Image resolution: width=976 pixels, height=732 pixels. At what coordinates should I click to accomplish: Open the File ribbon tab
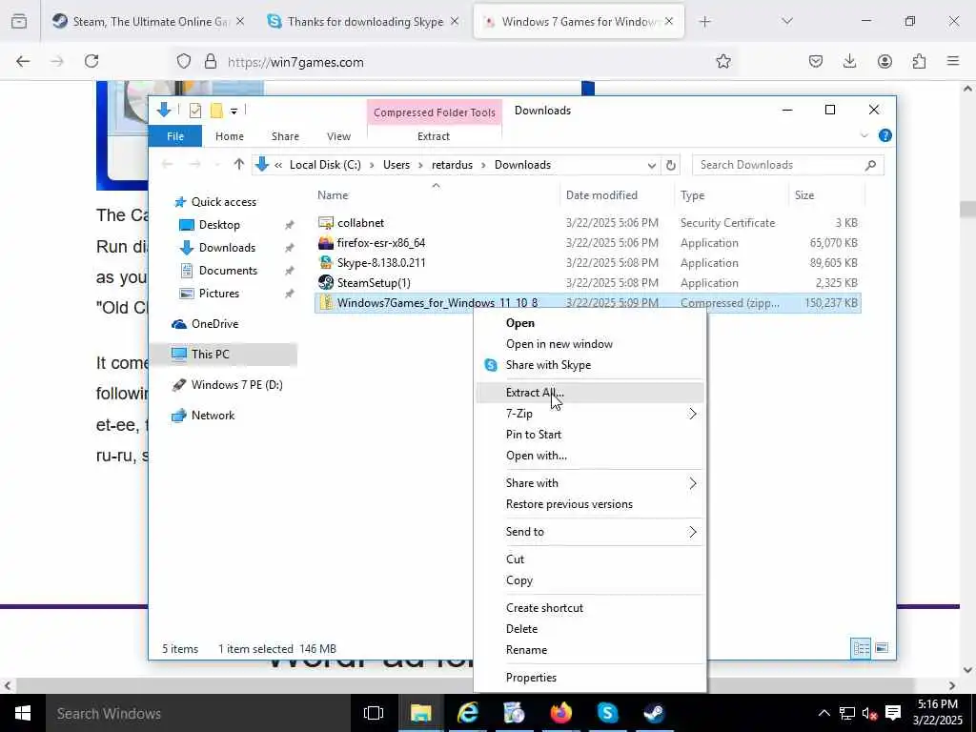[x=175, y=136]
